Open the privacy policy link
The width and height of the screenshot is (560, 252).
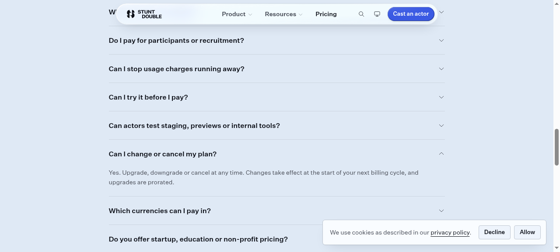pyautogui.click(x=450, y=232)
